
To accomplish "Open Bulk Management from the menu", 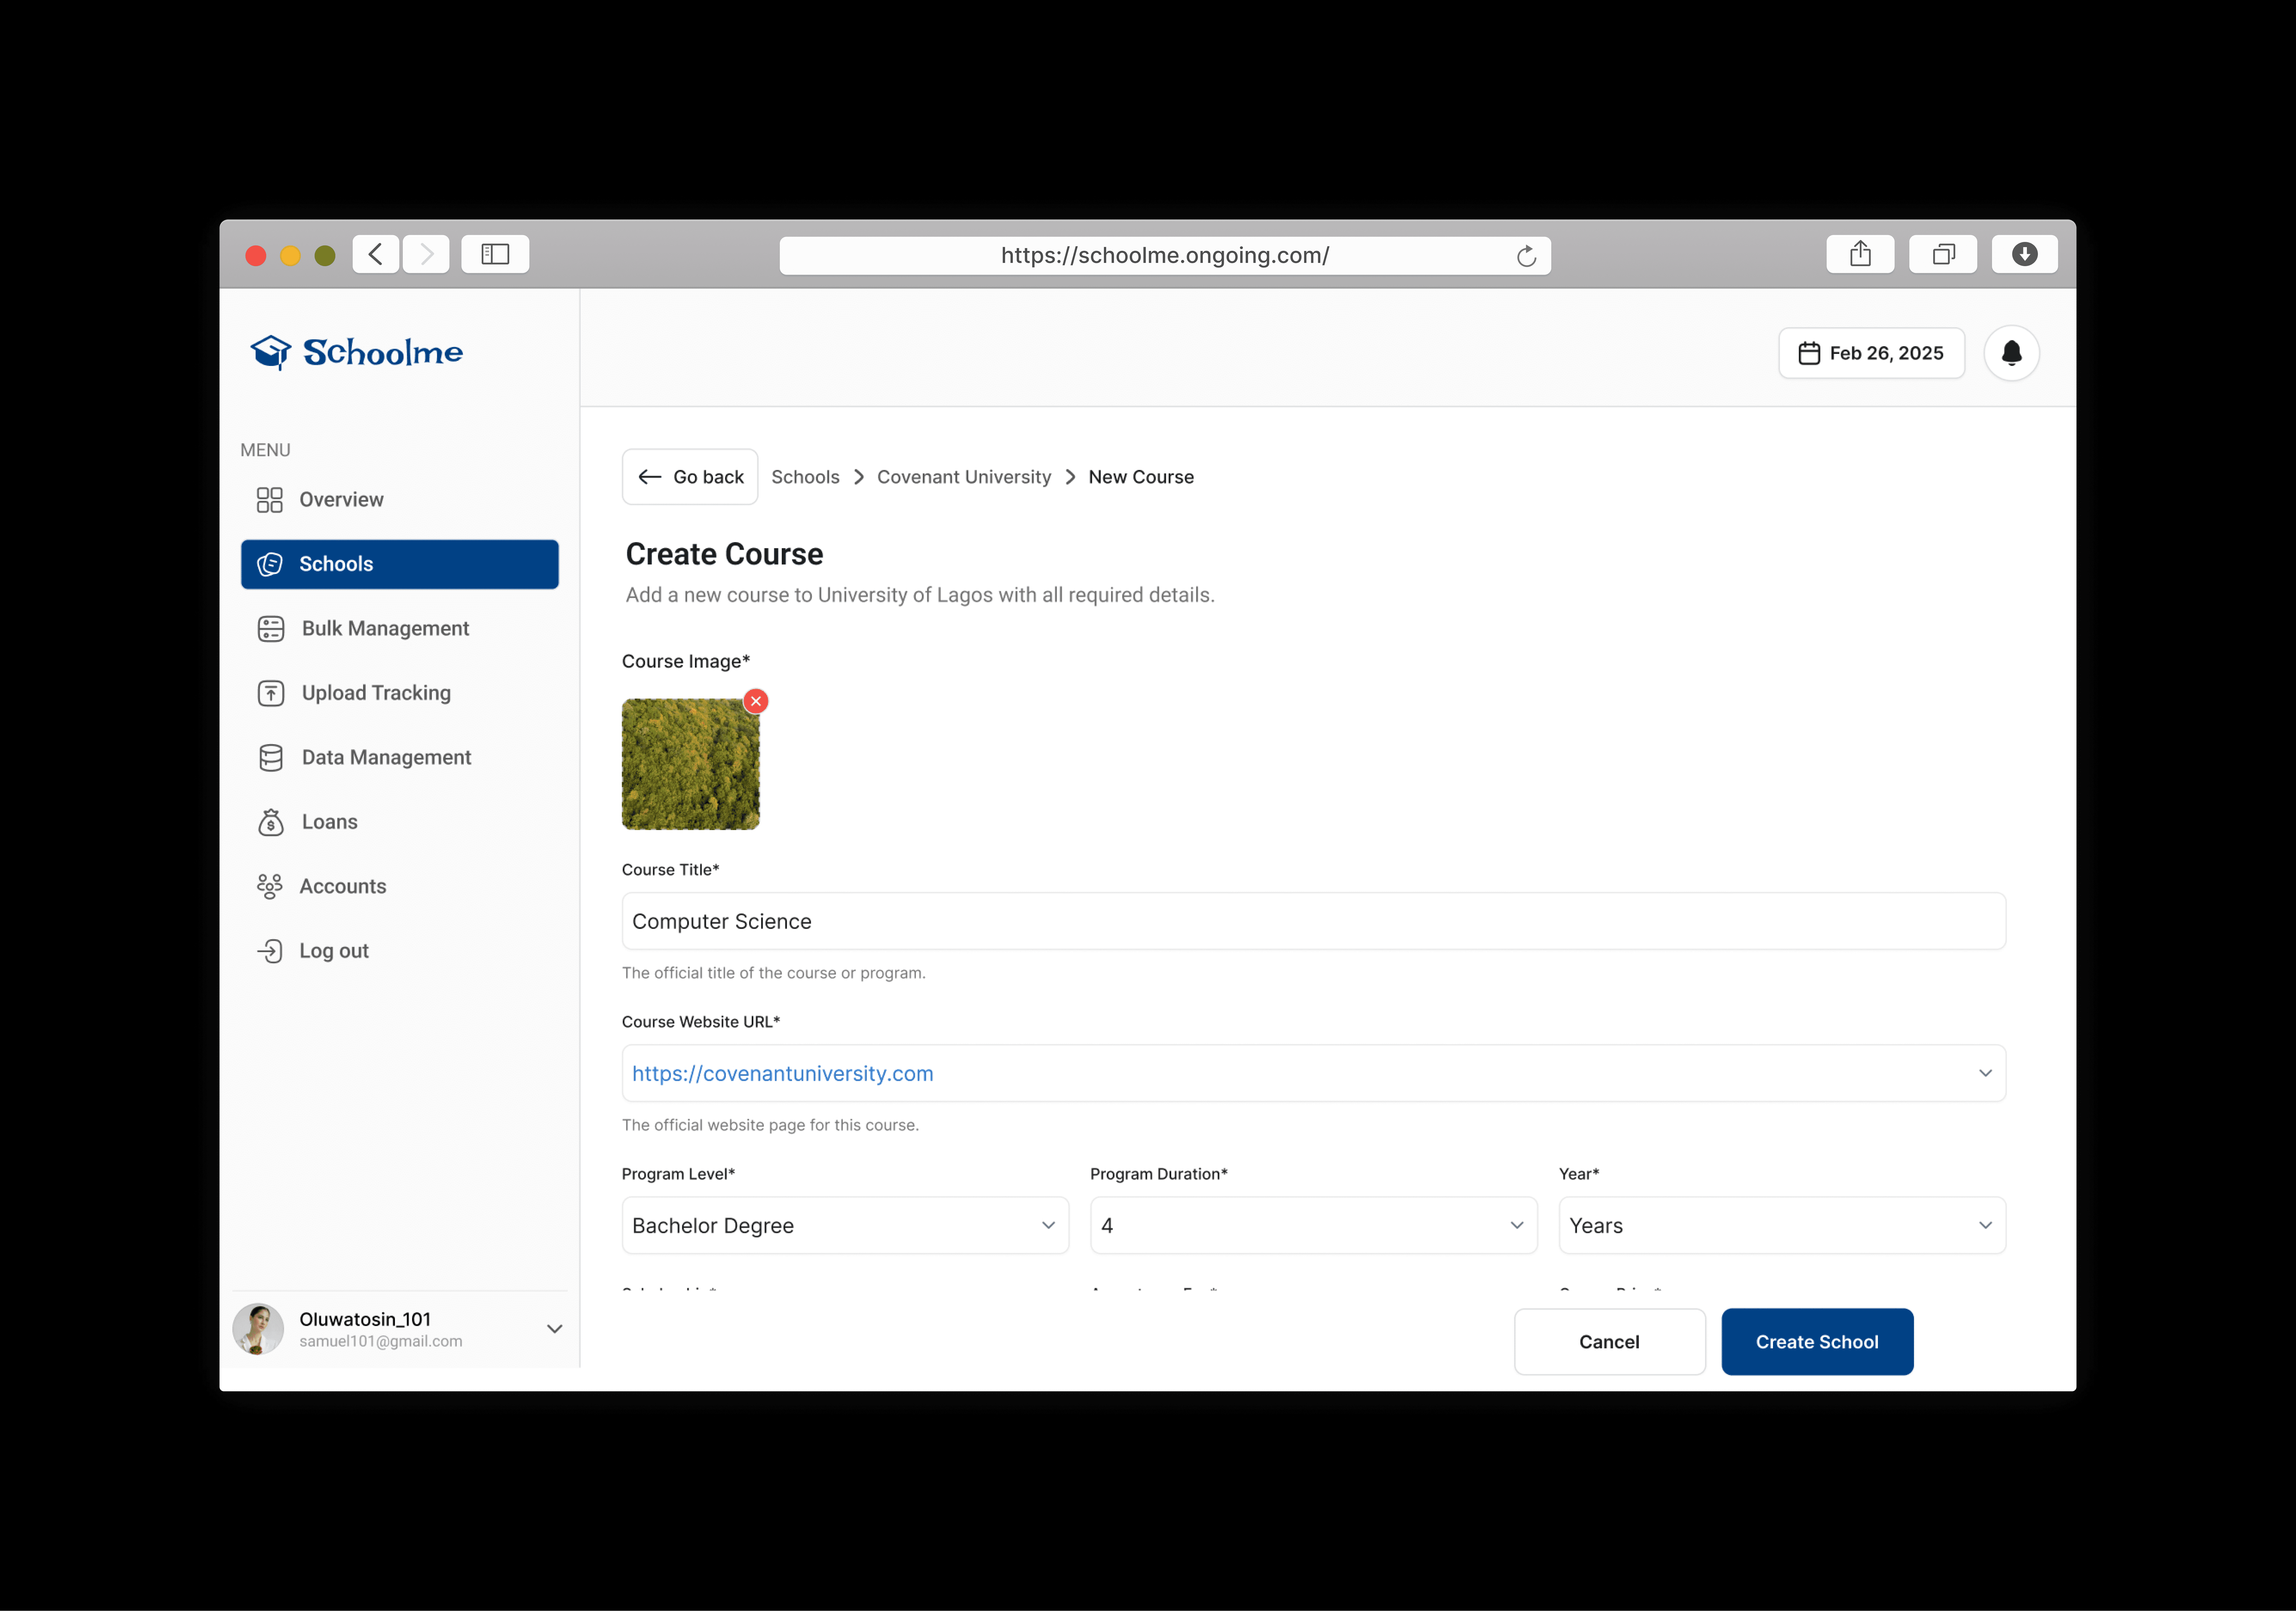I will [x=400, y=629].
